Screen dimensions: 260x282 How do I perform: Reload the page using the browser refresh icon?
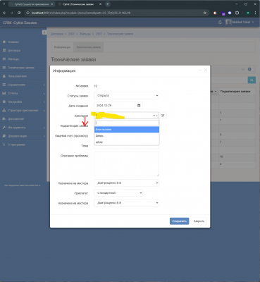pyautogui.click(x=19, y=13)
